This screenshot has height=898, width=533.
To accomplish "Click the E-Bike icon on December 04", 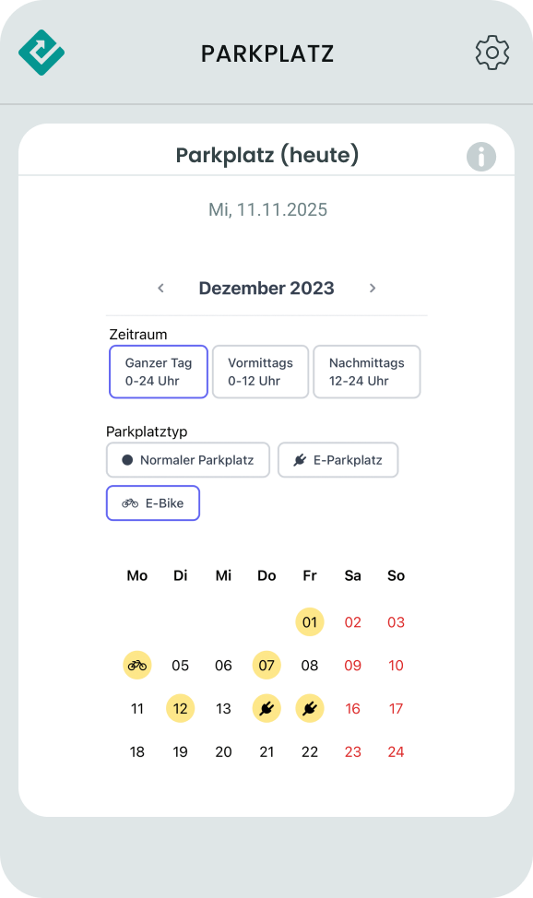I will coord(136,665).
